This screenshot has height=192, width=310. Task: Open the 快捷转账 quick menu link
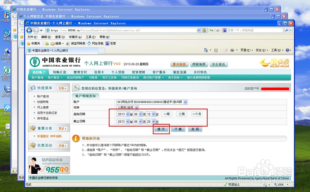(x=43, y=102)
